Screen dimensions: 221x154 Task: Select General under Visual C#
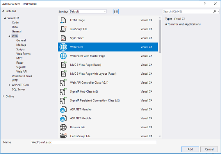point(17,31)
